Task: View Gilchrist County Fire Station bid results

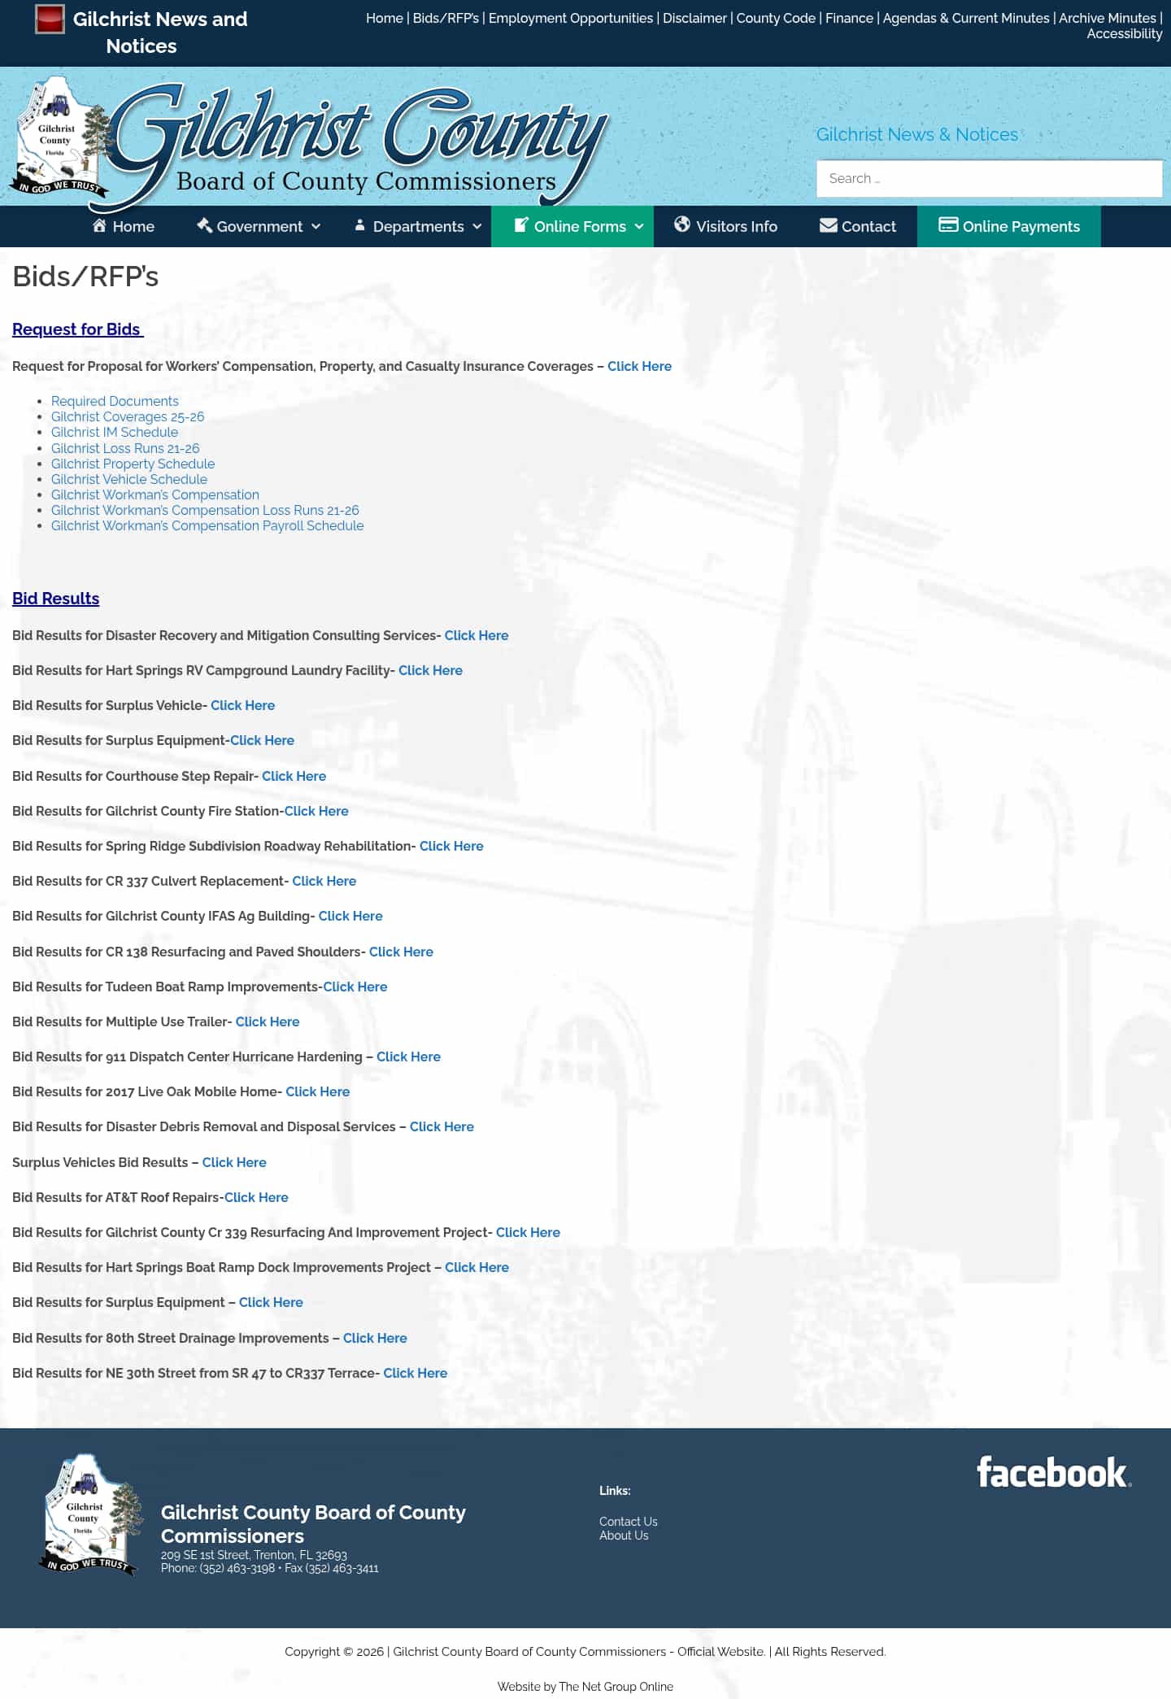Action: [x=316, y=811]
